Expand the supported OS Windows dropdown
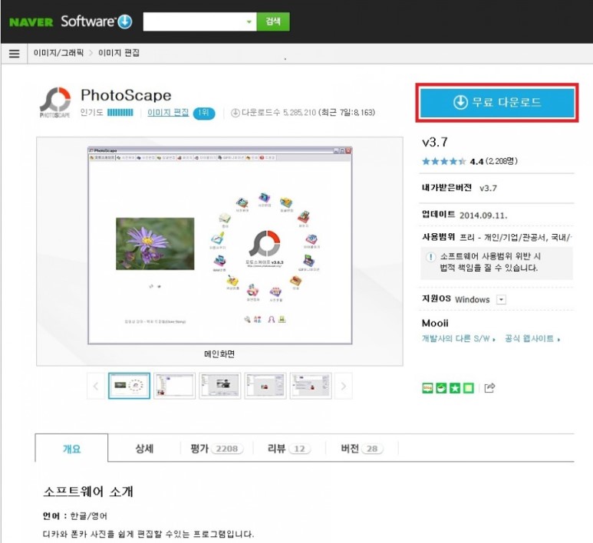 pyautogui.click(x=501, y=299)
